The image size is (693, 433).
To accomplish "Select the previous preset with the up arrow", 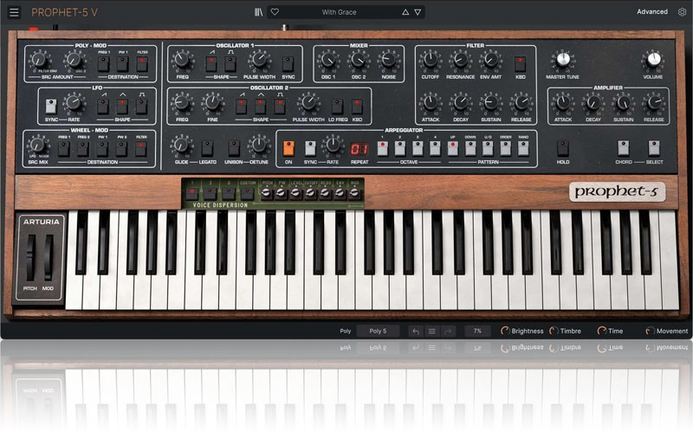I will point(404,12).
